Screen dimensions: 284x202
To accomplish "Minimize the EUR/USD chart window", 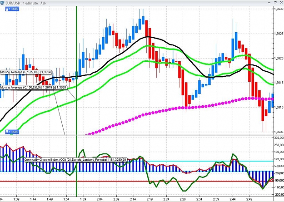I will pyautogui.click(x=269, y=3).
